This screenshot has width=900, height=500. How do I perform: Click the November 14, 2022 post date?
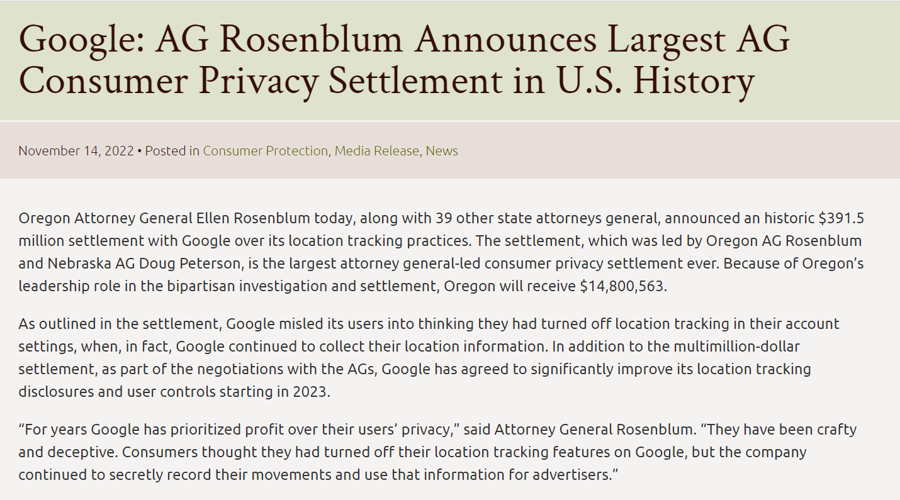76,151
